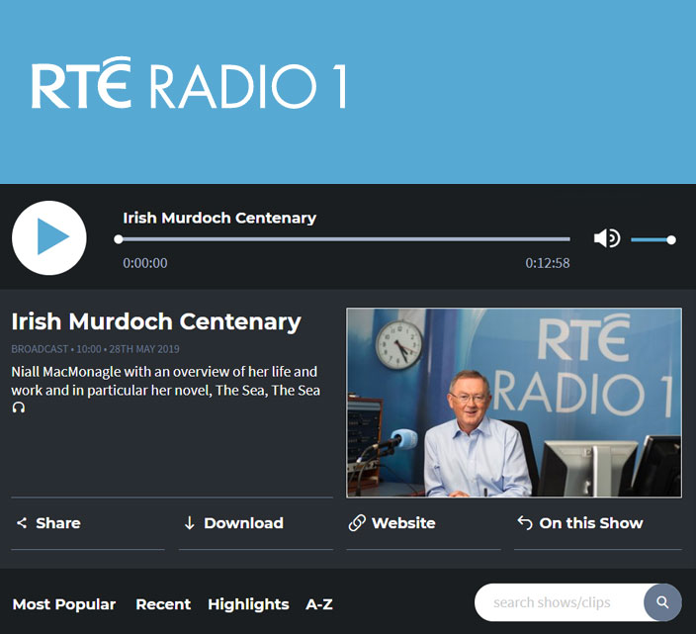Play the Irish Murdoch Centenary clip
The image size is (696, 634).
pyautogui.click(x=49, y=238)
